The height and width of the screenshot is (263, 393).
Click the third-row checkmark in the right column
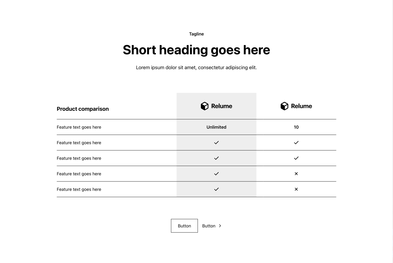point(296,158)
